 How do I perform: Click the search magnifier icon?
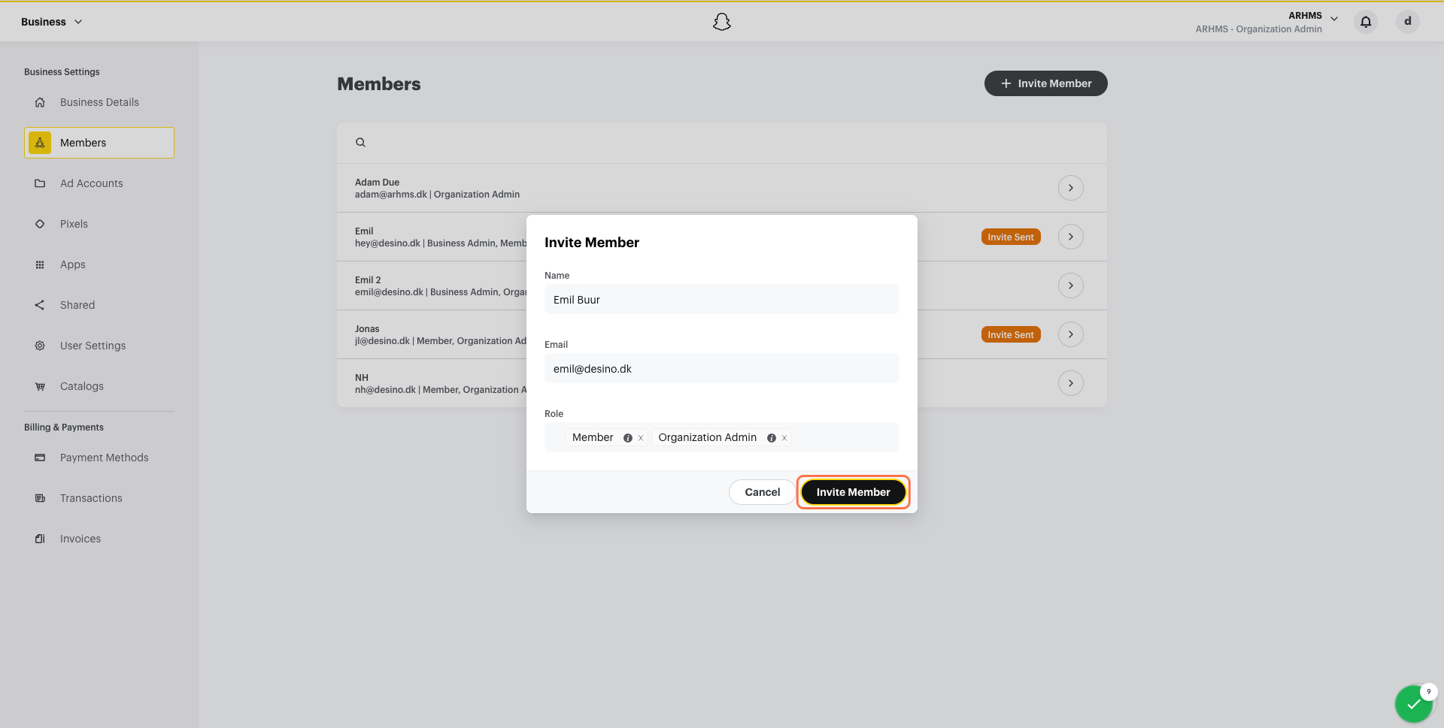(360, 142)
